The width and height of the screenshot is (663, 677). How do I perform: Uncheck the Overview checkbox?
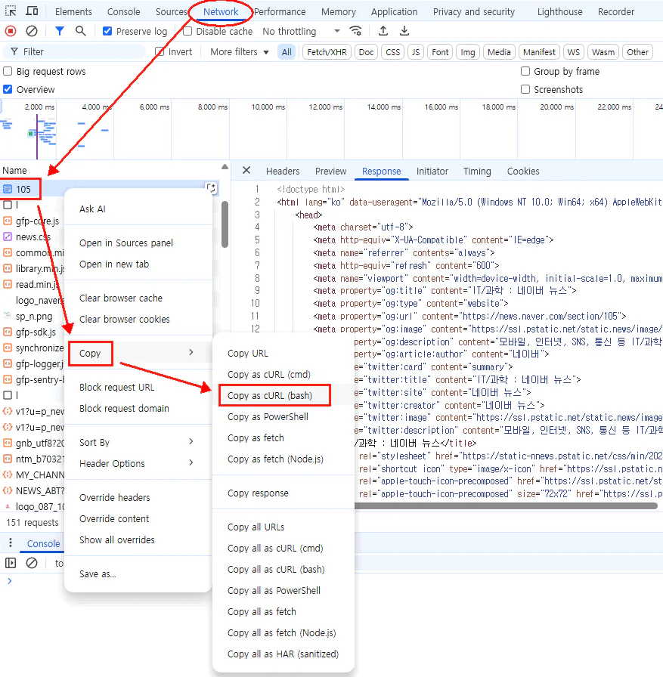8,89
